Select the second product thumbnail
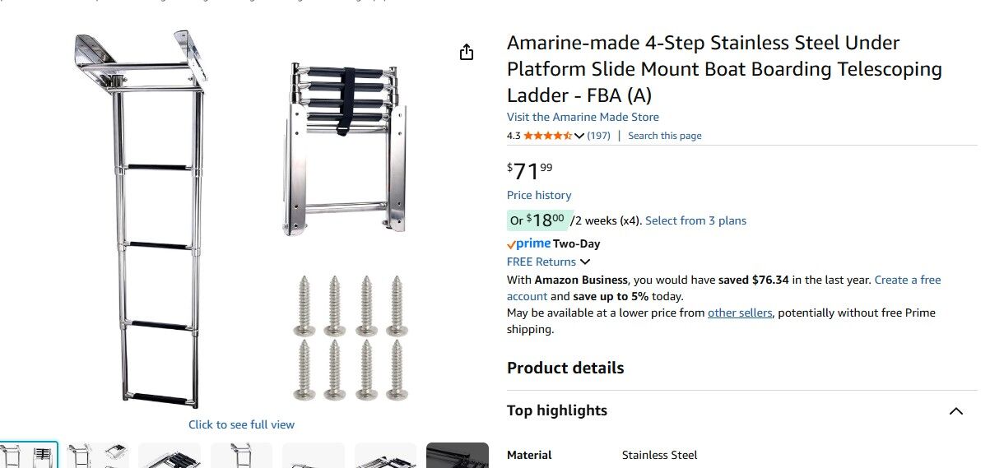The width and height of the screenshot is (990, 468). (x=97, y=456)
